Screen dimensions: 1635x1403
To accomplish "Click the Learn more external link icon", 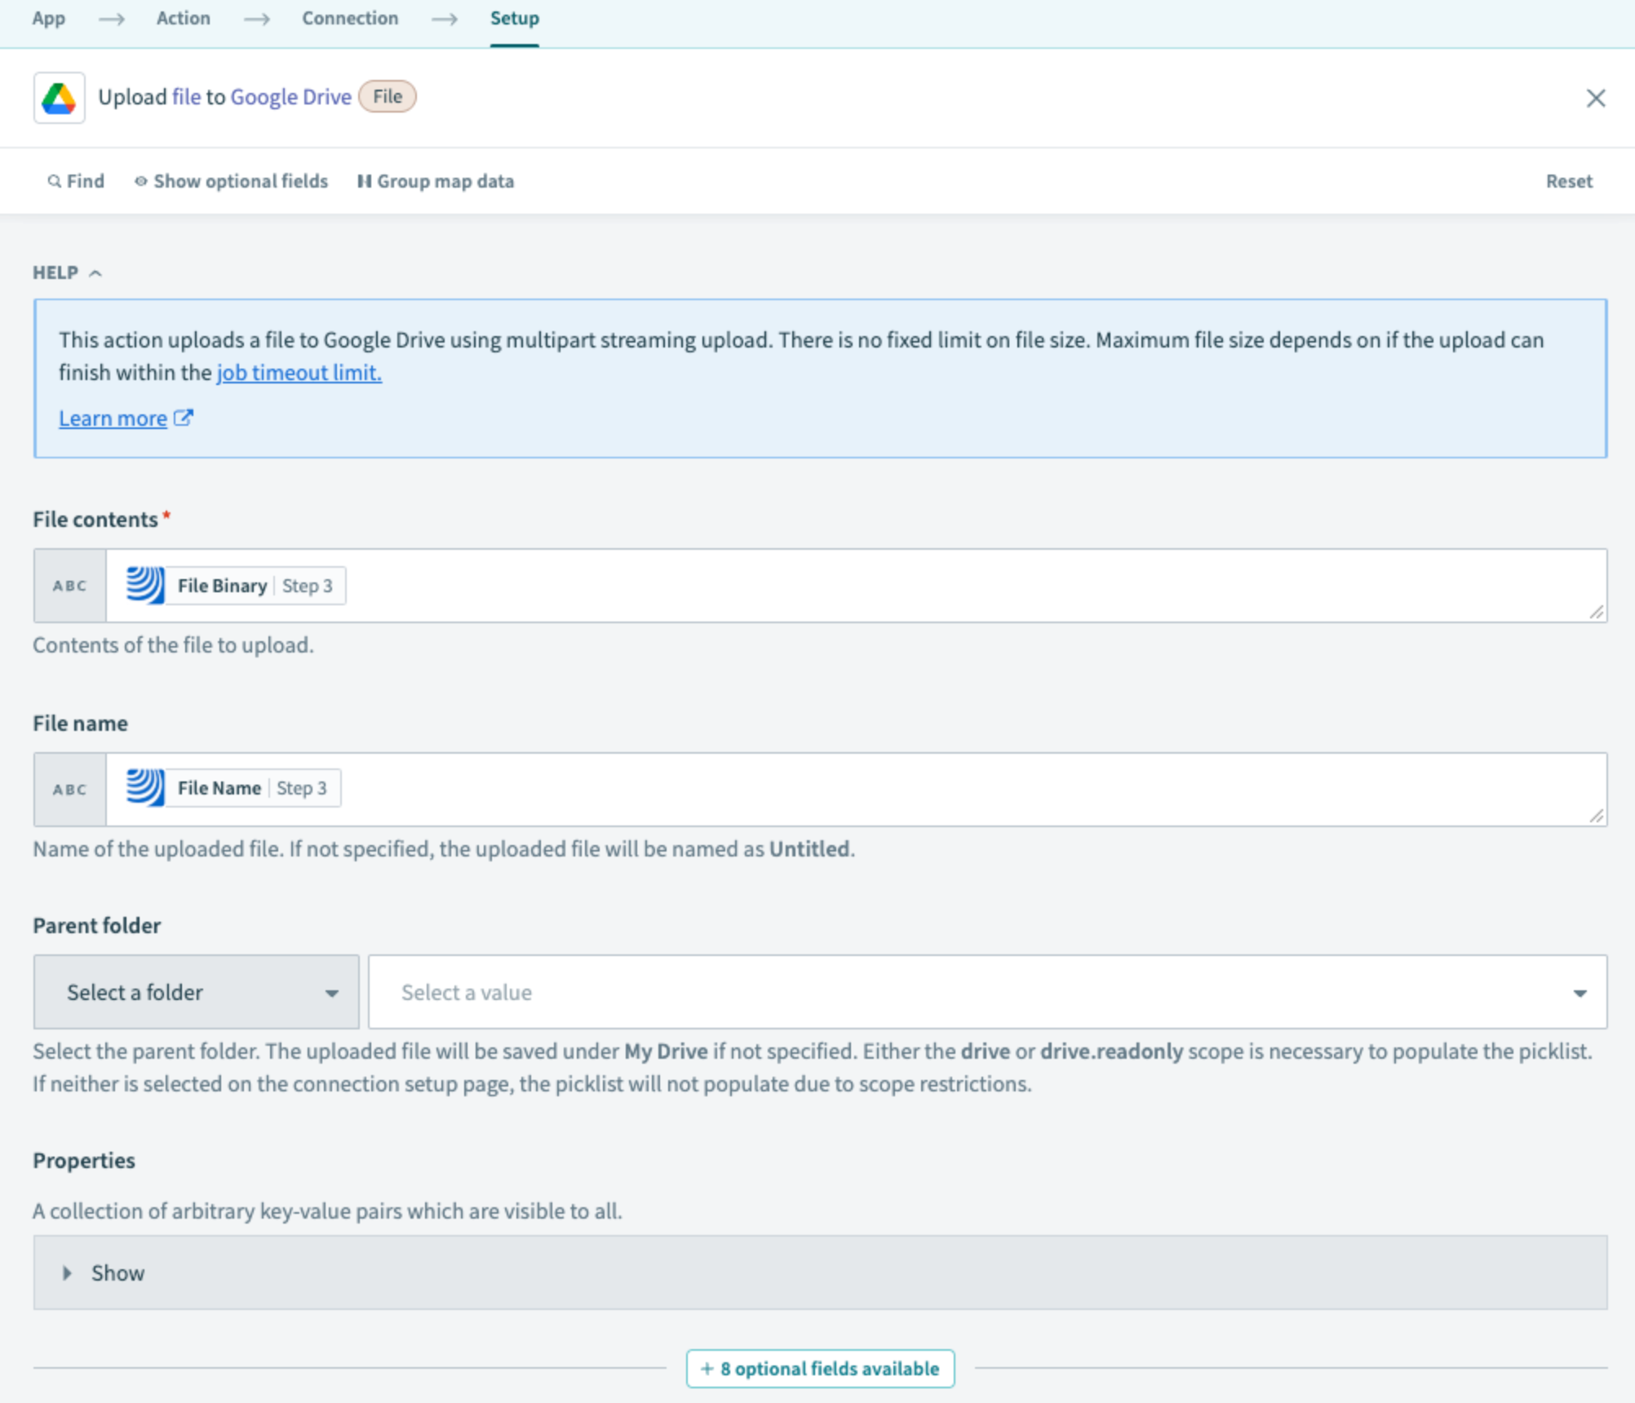I will (x=184, y=418).
